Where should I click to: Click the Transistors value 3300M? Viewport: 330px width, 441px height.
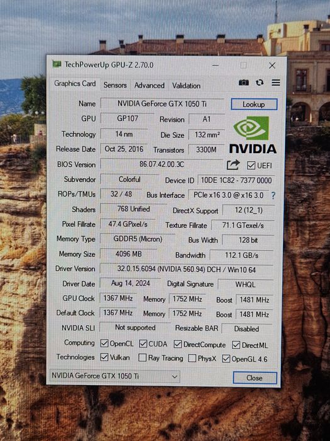[x=206, y=150]
